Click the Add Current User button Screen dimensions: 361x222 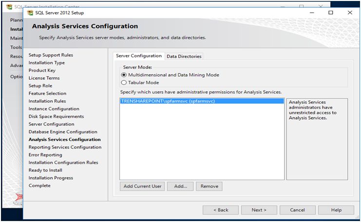[x=142, y=186]
